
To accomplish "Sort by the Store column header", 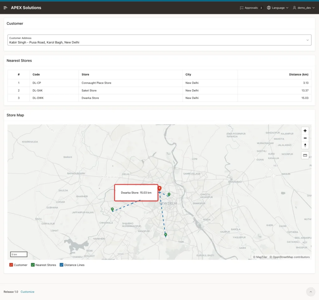I will pos(85,75).
